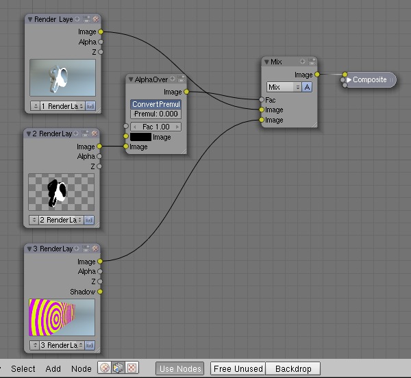The width and height of the screenshot is (411, 378).
Task: Open the Node menu
Action: [x=82, y=368]
